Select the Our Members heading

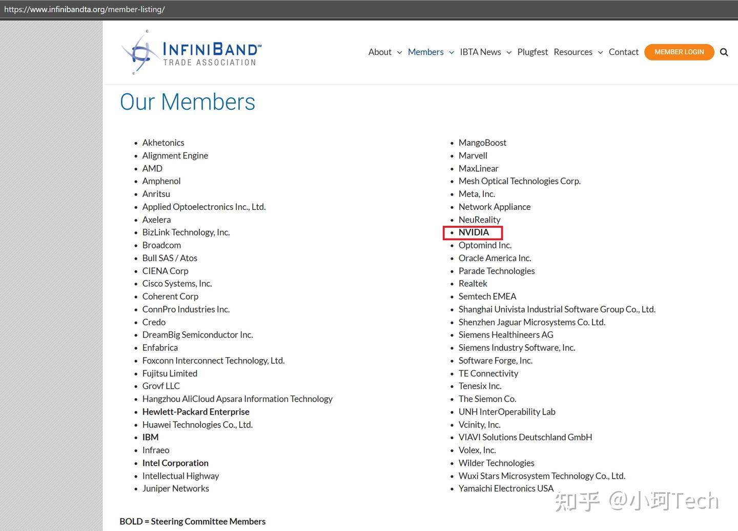coord(188,102)
